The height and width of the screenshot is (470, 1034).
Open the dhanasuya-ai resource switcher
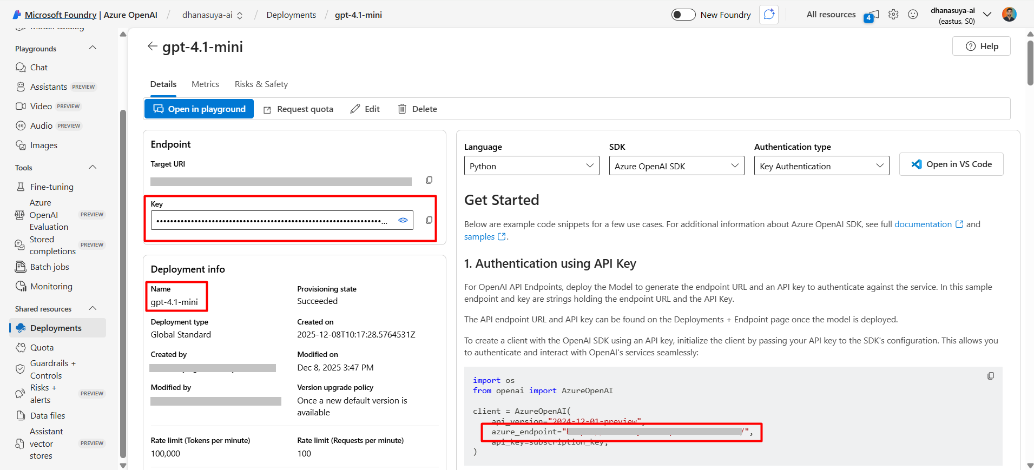(x=213, y=15)
